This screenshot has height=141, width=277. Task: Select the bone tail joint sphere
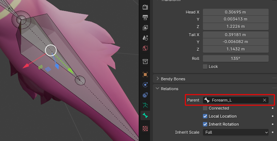pos(80,80)
